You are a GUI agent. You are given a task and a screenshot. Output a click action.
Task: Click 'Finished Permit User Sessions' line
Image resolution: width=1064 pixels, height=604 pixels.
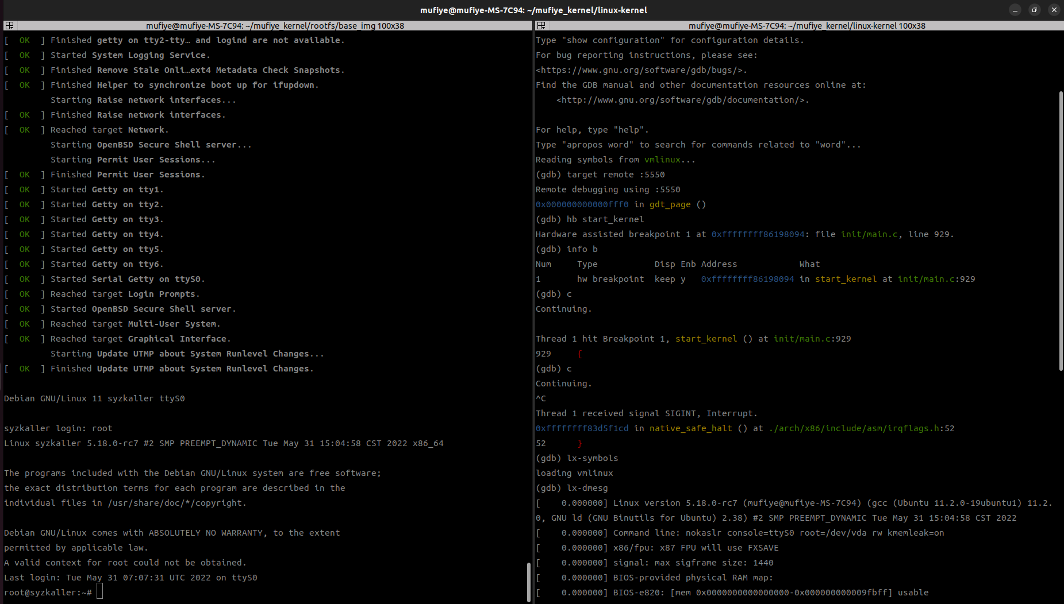pos(105,175)
